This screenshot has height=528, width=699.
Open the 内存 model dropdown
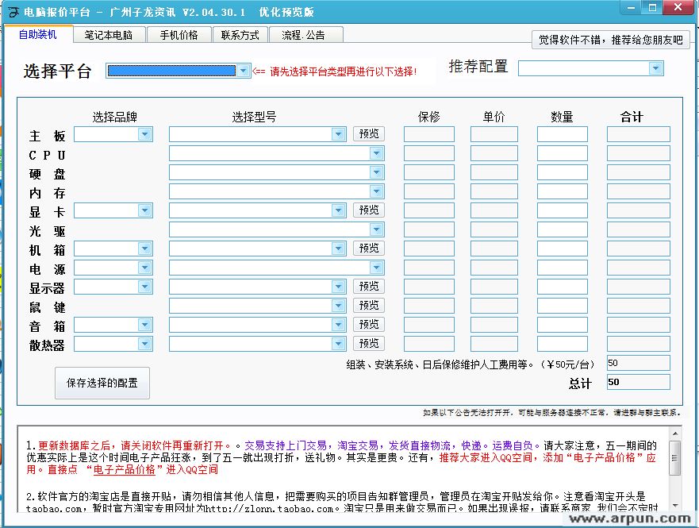[x=377, y=191]
